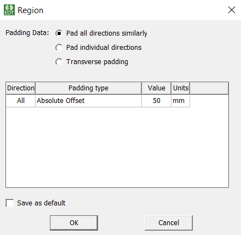241x235 pixels.
Task: Click the Padding Data label
Action: (27, 33)
